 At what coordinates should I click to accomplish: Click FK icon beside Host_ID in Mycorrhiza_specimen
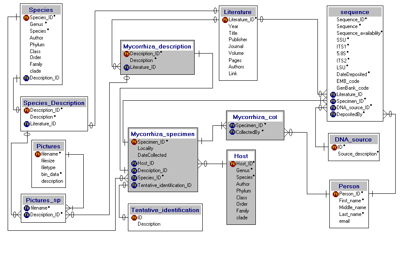coord(134,163)
